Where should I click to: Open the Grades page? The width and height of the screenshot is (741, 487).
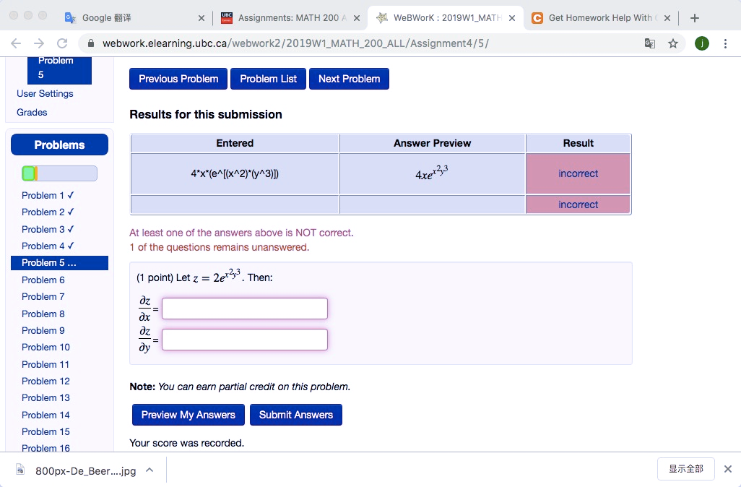point(31,112)
